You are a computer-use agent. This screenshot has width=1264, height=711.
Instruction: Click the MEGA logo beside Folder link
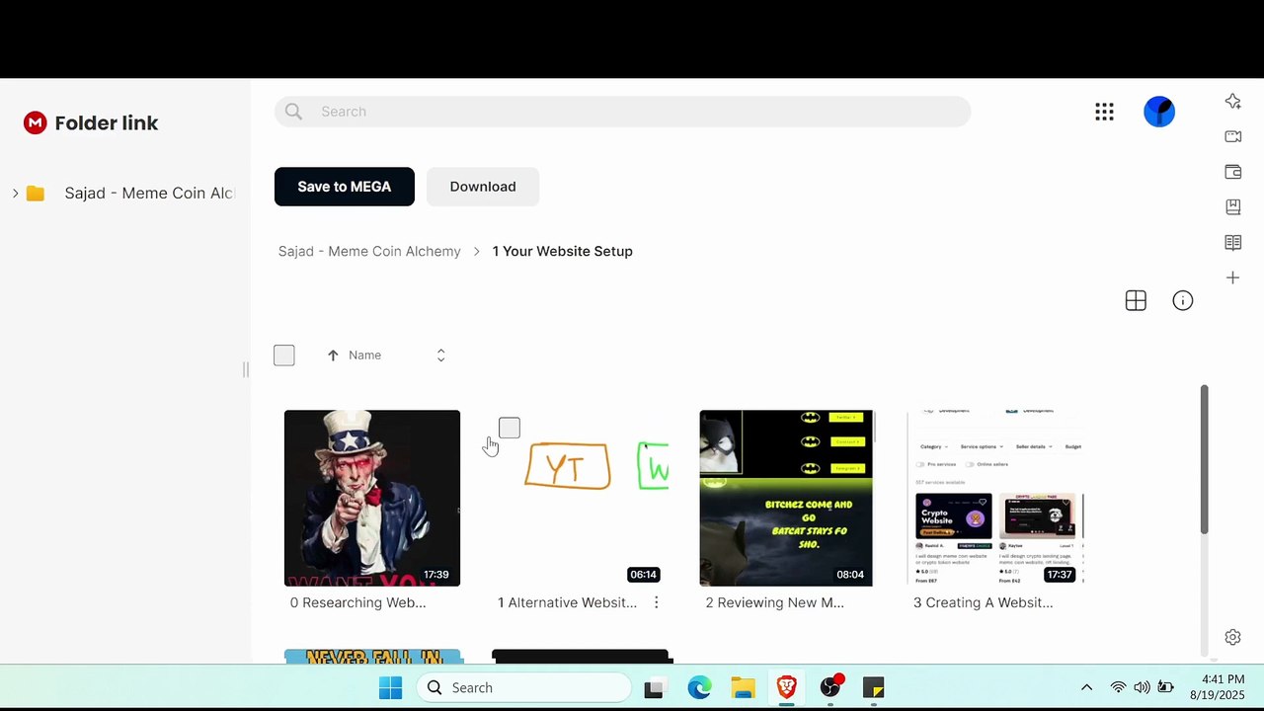pyautogui.click(x=36, y=122)
